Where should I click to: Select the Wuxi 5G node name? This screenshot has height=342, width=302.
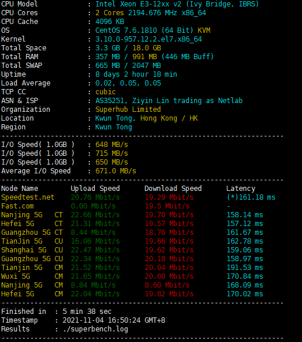[x=16, y=276]
